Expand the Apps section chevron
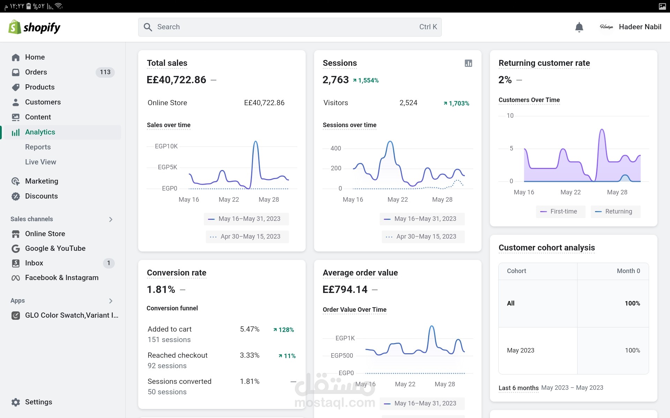 (111, 301)
